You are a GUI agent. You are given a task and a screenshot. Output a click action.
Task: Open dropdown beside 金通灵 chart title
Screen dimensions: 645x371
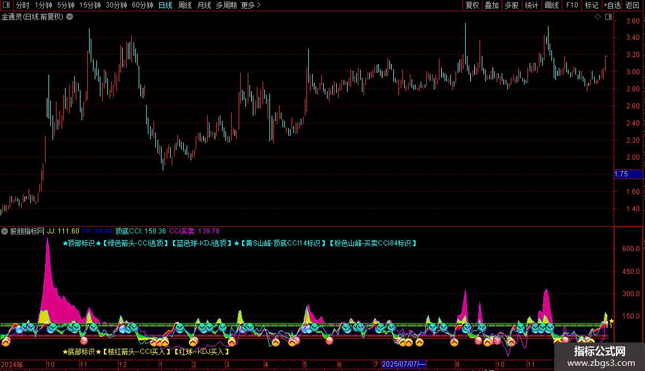click(70, 17)
